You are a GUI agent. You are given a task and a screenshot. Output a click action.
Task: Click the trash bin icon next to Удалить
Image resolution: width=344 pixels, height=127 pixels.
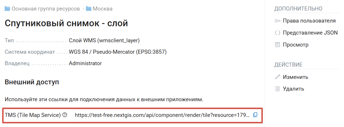tap(277, 89)
